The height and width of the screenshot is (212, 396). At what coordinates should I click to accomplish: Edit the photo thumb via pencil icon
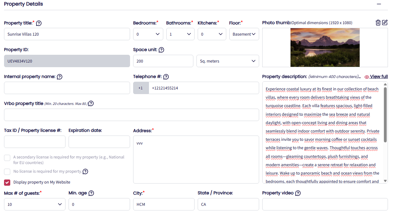385,23
